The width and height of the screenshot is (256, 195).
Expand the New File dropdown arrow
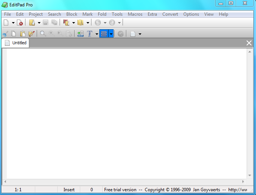(x=13, y=23)
